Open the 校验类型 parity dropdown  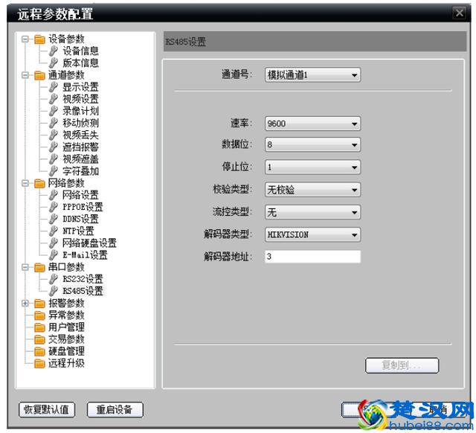coord(312,190)
